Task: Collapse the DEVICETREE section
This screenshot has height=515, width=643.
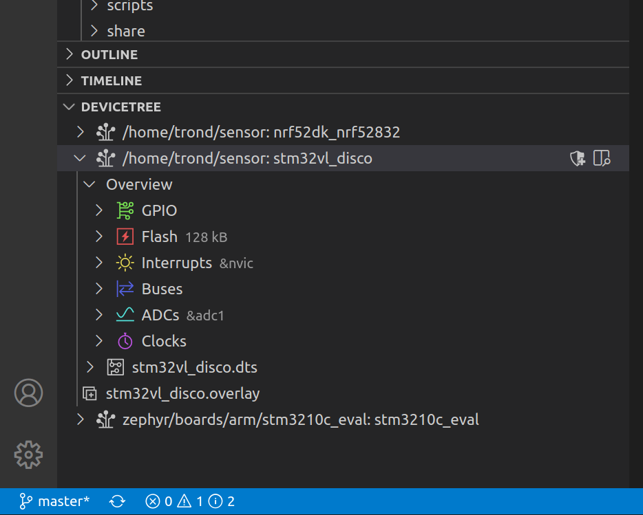Action: click(70, 107)
